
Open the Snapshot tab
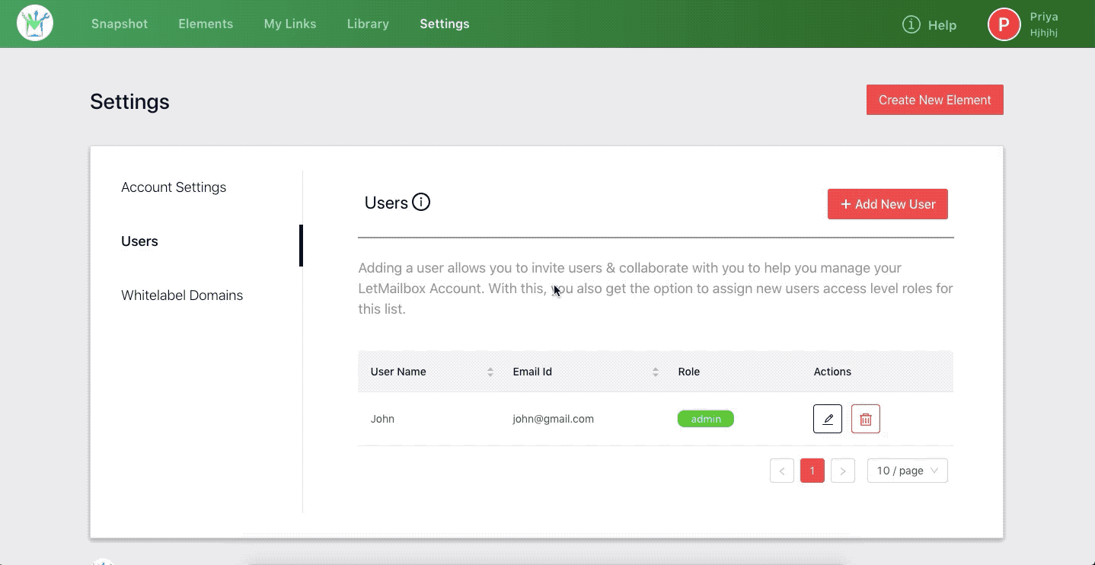(x=120, y=24)
